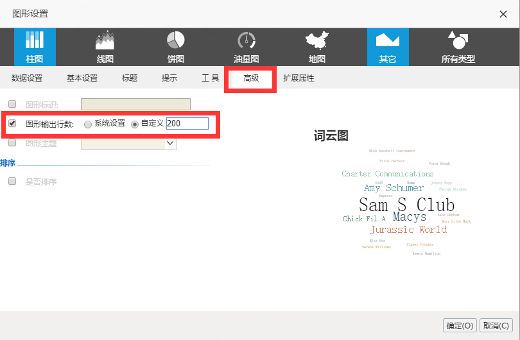Select the 高级 tab

(251, 78)
